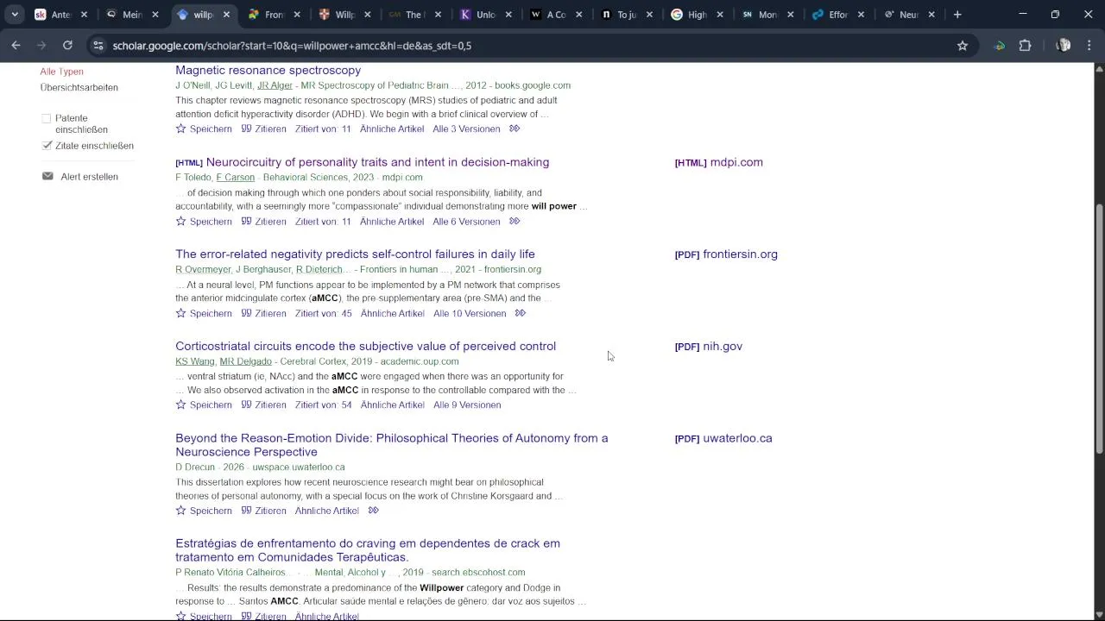View Ähnliche Artikel for Beyond the Reason-Emotion Divide
Image resolution: width=1105 pixels, height=621 pixels.
click(x=326, y=511)
